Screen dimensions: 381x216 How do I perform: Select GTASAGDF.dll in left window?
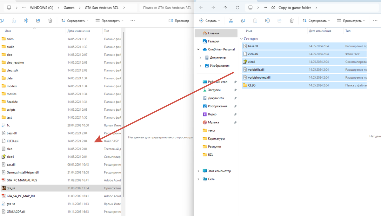[x=61, y=212]
